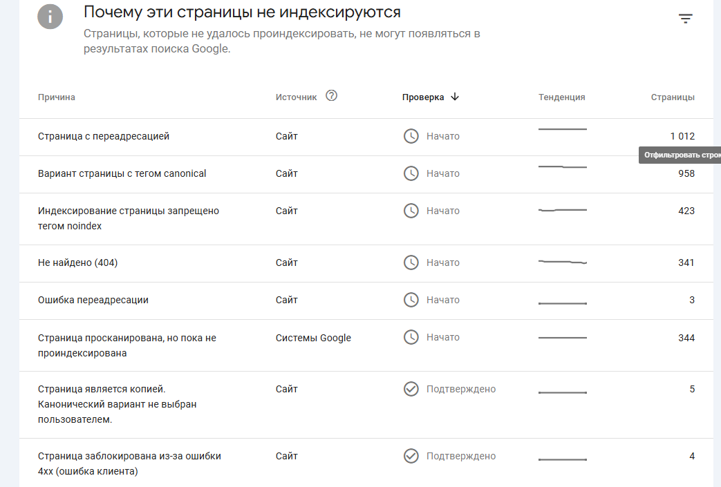The width and height of the screenshot is (721, 487).
Task: Click clock icon in Не найдено (404) row
Action: click(411, 262)
